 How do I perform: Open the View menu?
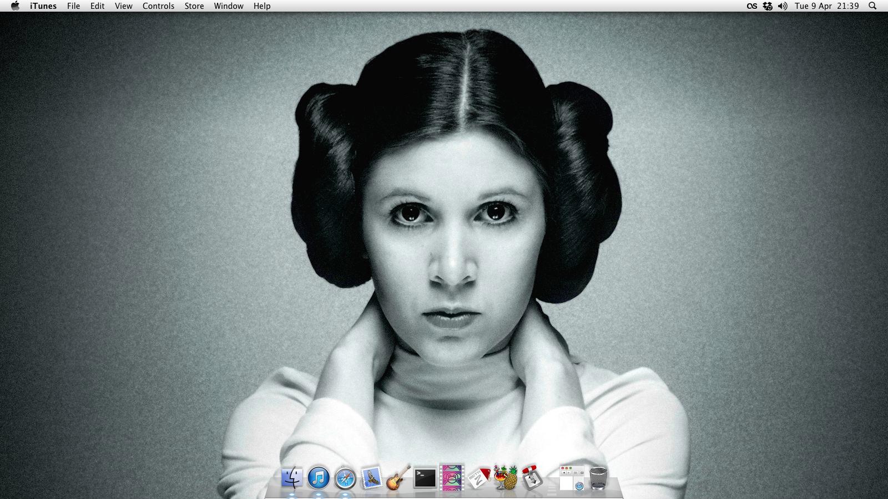[124, 6]
